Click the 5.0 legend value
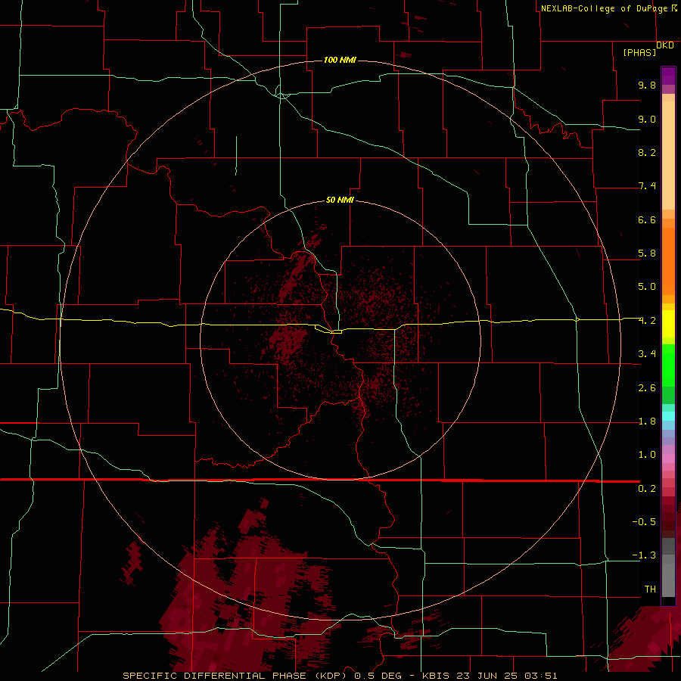 point(647,287)
